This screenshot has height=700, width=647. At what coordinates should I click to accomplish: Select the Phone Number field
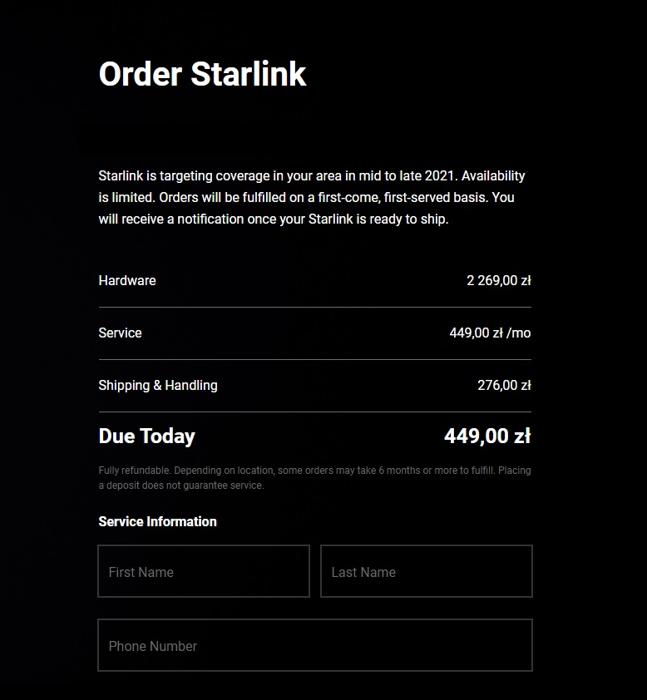tap(314, 645)
